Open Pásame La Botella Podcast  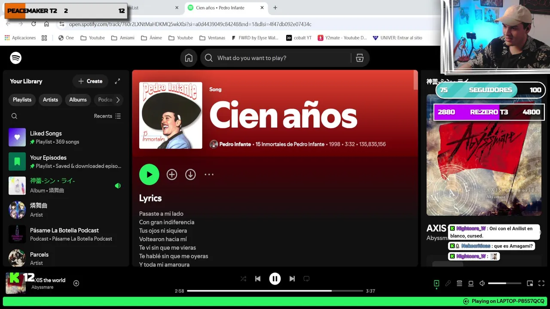pos(66,234)
